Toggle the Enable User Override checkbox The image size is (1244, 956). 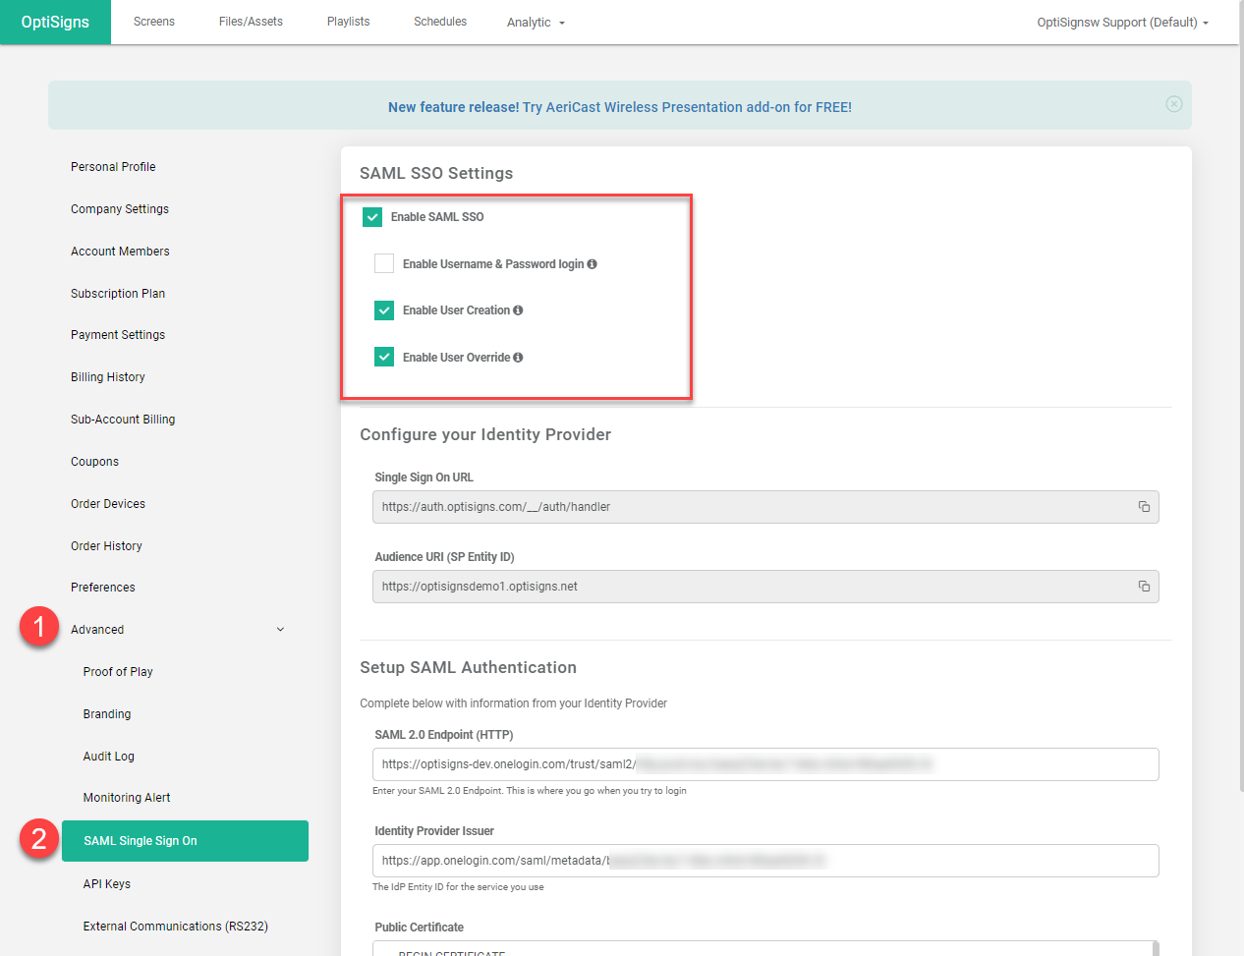384,357
